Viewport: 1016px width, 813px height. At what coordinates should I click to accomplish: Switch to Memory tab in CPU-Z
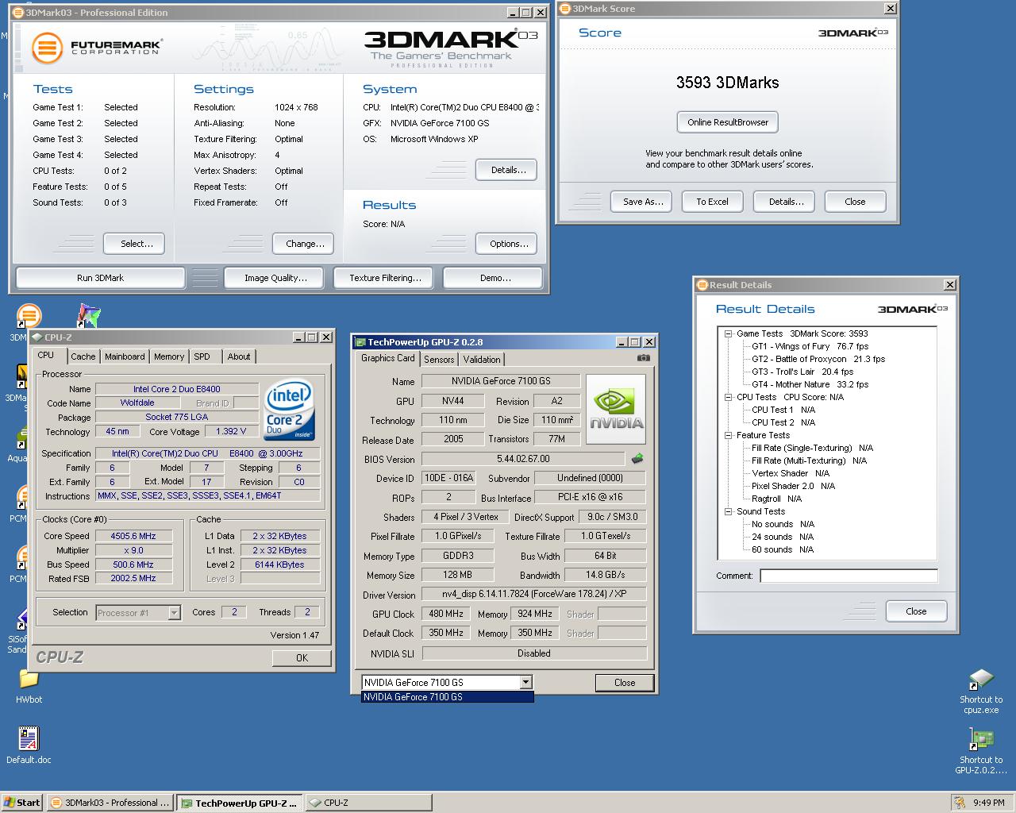coord(169,356)
